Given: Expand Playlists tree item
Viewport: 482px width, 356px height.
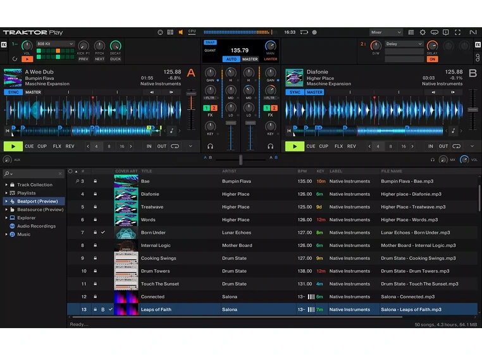Looking at the screenshot, I should point(6,193).
